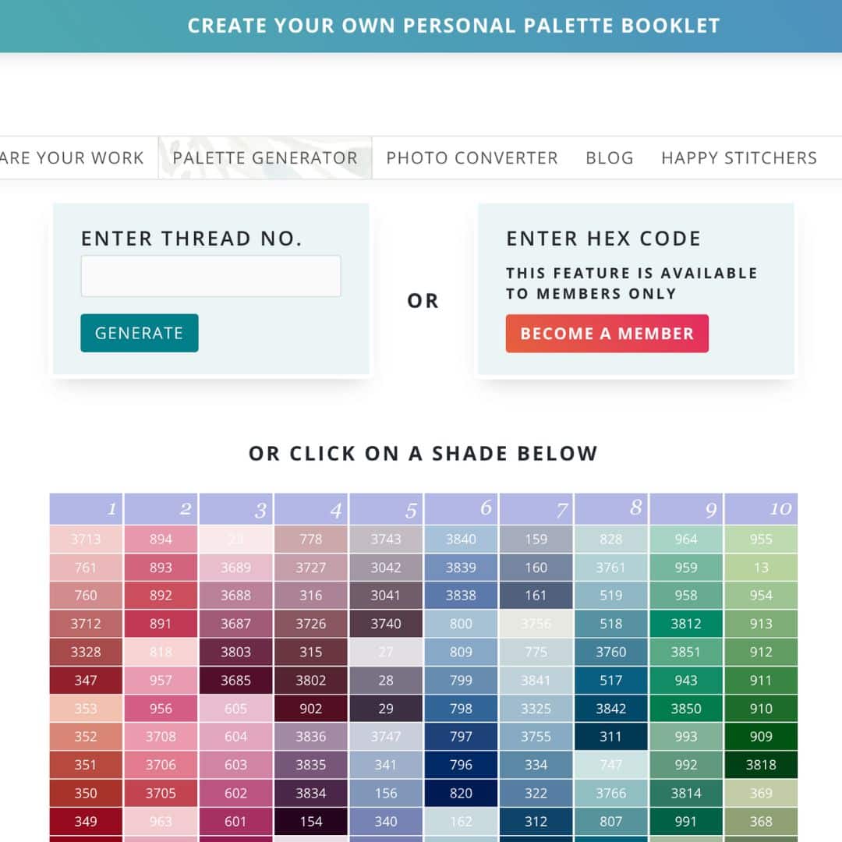Click the thread number input field

210,275
